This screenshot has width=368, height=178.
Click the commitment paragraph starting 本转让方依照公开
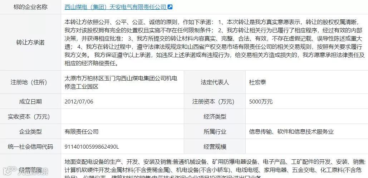click(215, 42)
